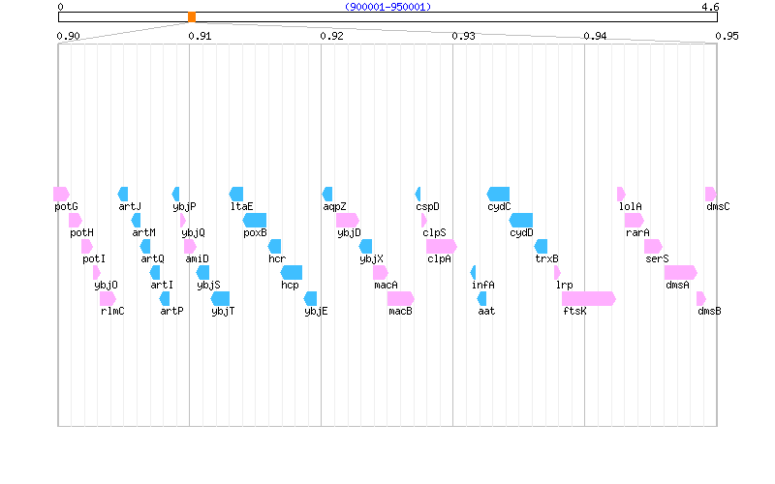Click the infA gene label
Viewport: 775px width, 484px height.
pos(482,285)
